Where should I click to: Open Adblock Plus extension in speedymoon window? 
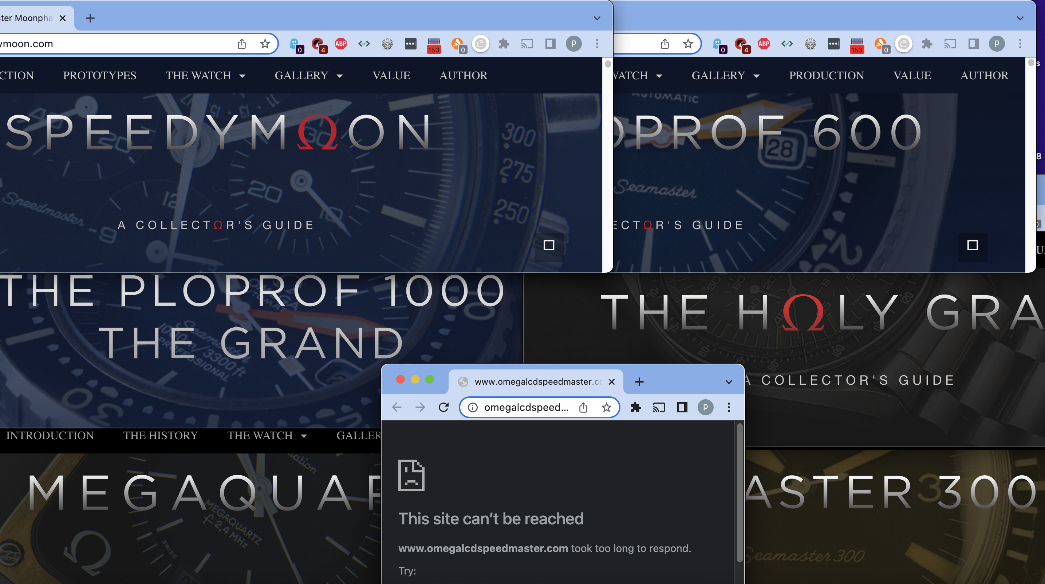click(340, 43)
